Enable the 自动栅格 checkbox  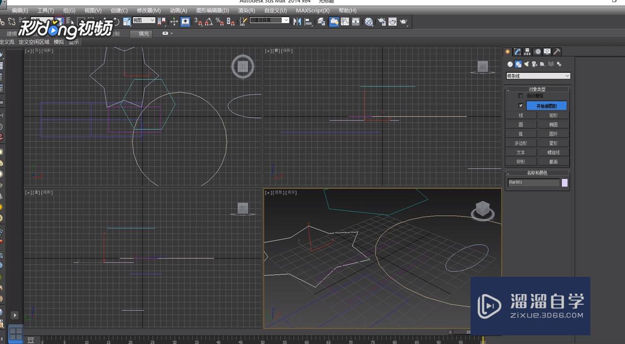(520, 96)
